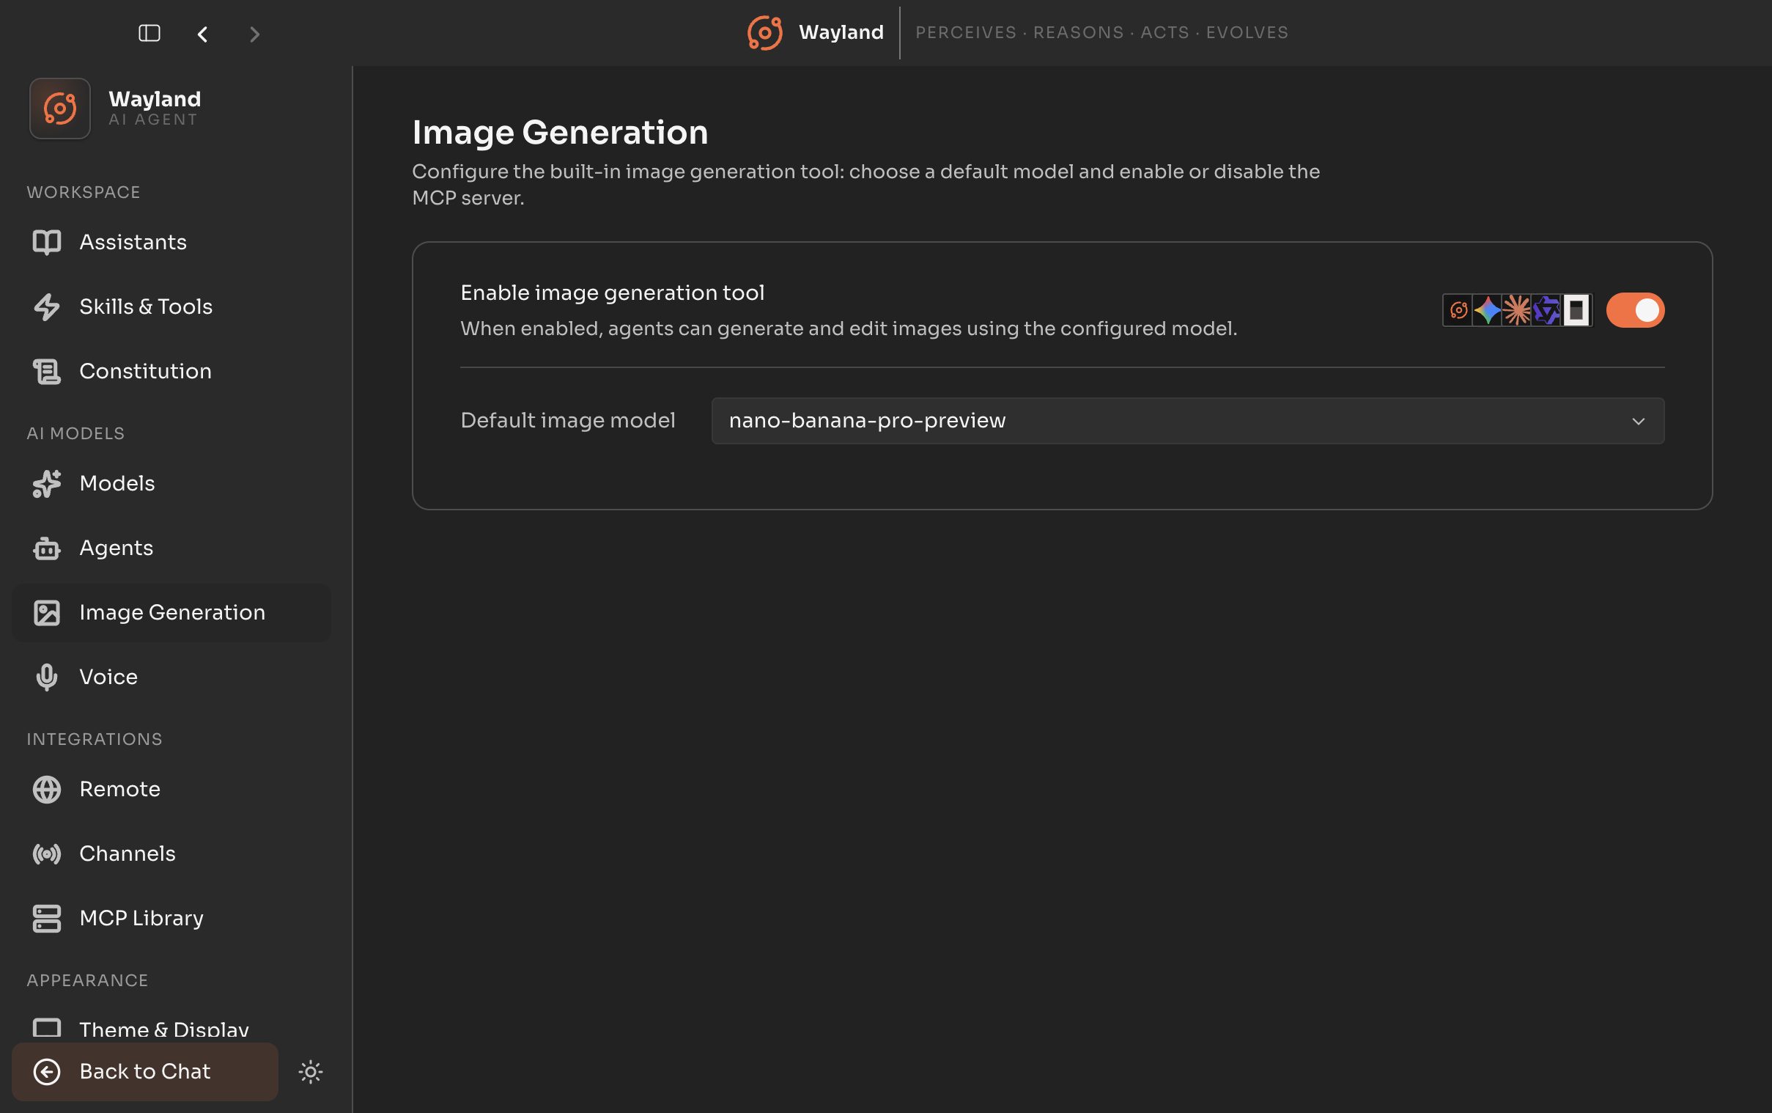1772x1113 pixels.
Task: Disable the image generation tool toggle
Action: [1634, 310]
